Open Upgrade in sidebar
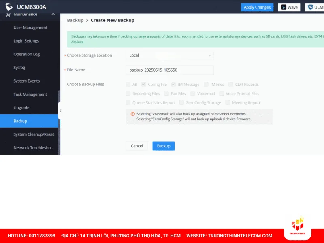 (21, 108)
